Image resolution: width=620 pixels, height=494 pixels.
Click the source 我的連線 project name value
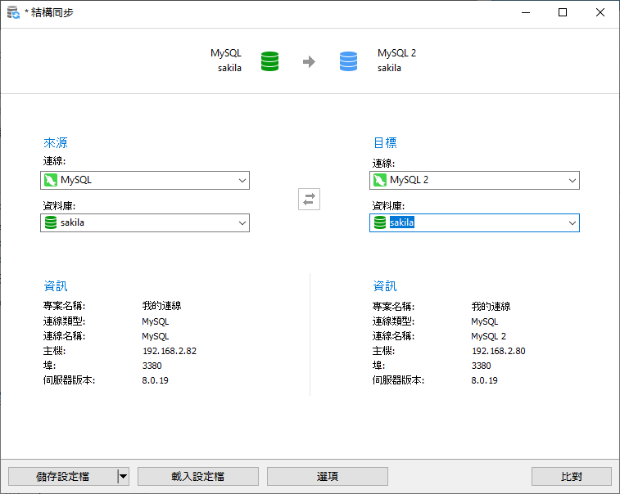point(161,306)
